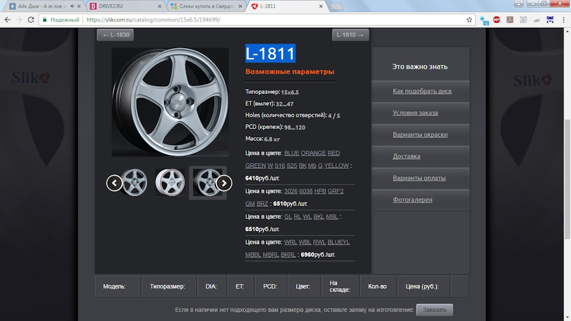Click the Chrome profile icon in the title bar
The height and width of the screenshot is (321, 571).
coord(519,4)
